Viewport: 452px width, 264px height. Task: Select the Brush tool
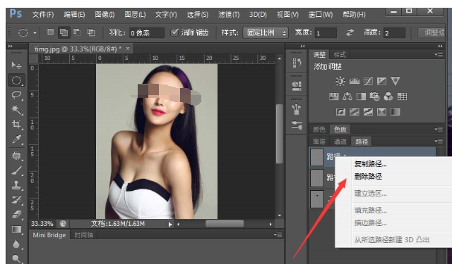(16, 170)
